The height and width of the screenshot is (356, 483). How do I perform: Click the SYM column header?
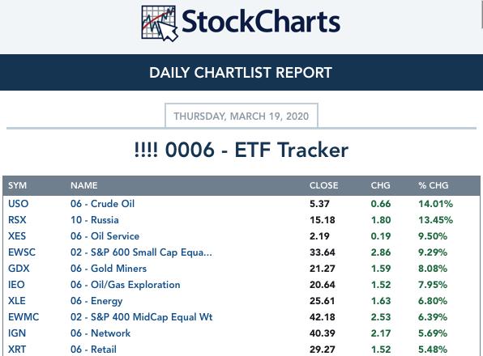(17, 185)
